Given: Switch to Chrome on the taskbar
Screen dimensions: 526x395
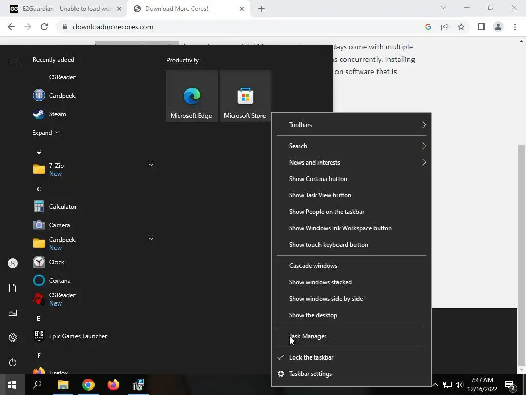Looking at the screenshot, I should (88, 385).
